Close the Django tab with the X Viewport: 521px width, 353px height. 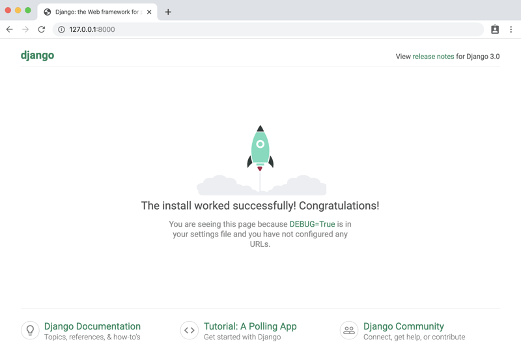point(149,12)
